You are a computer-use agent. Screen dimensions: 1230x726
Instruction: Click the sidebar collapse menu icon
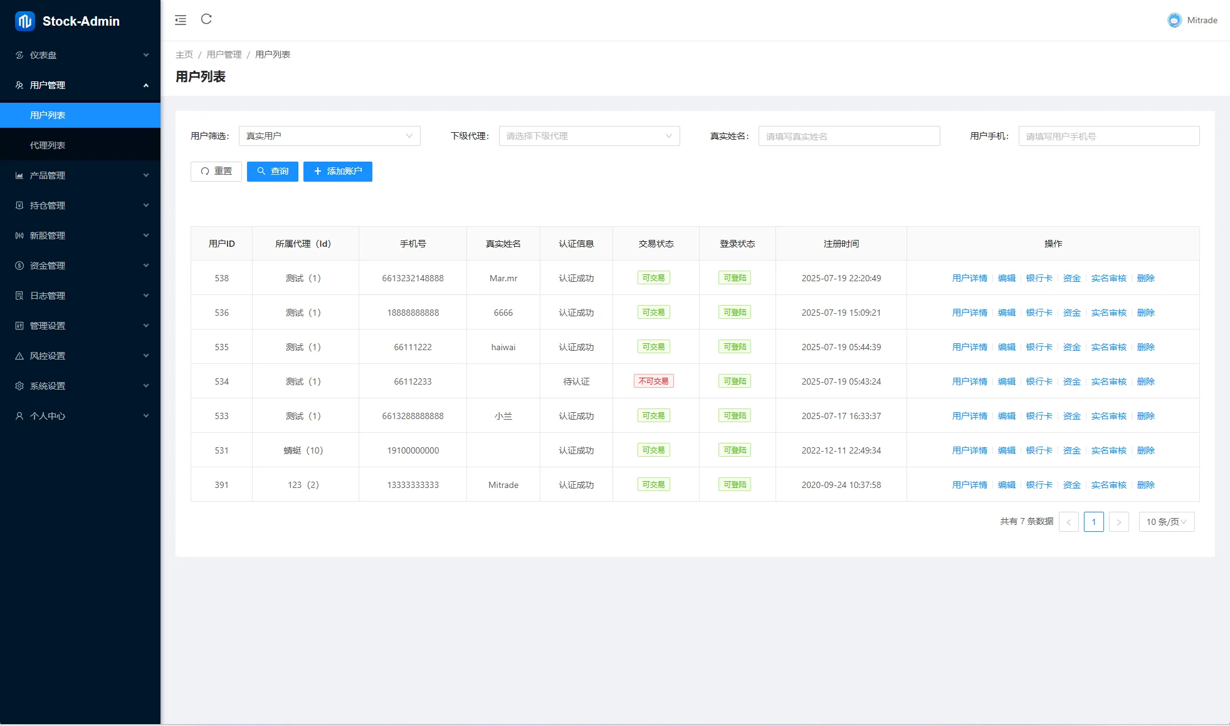[181, 20]
